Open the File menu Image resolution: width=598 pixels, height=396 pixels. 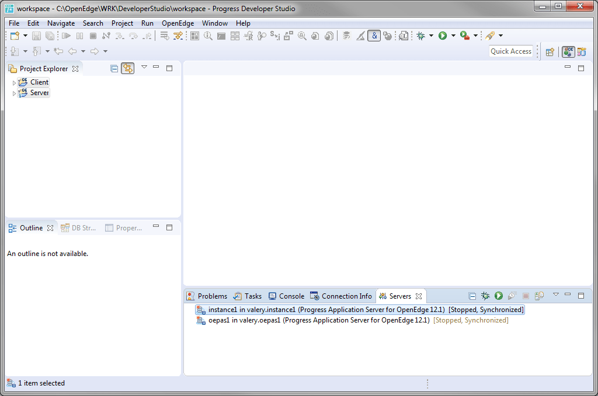pos(14,23)
